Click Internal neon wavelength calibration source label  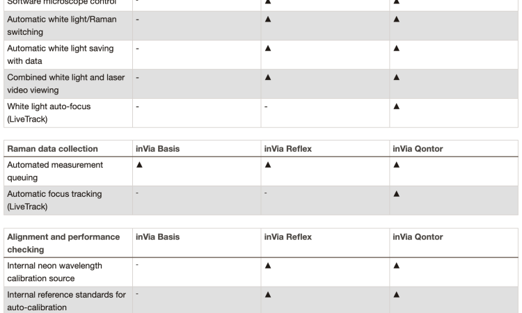pos(54,272)
